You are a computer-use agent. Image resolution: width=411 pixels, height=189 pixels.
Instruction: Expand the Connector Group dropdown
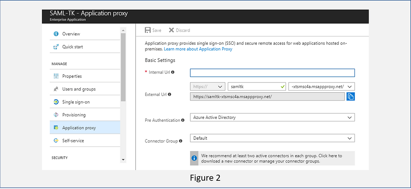pyautogui.click(x=272, y=138)
